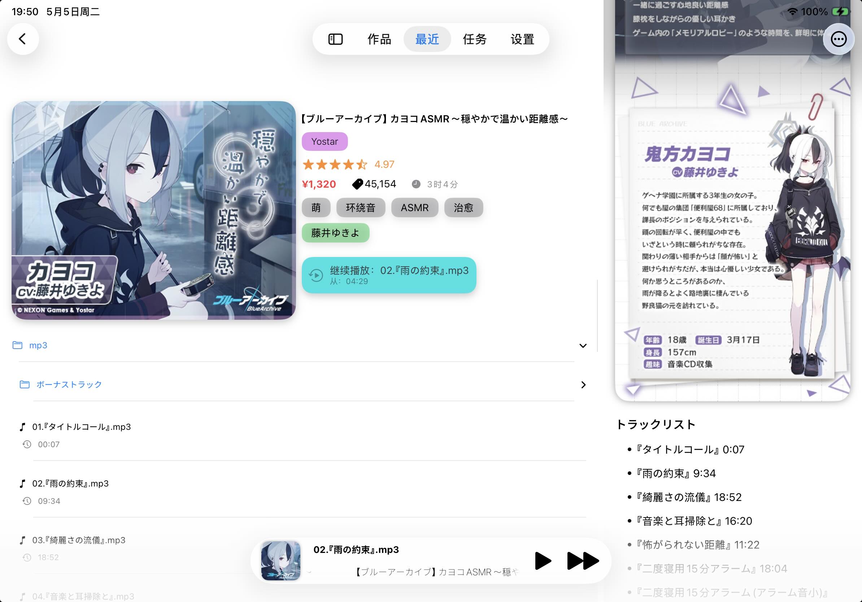Screen dimensions: 862x602
Task: Click tracklist entry 『雨の約束』 9:34
Action: [x=676, y=474]
